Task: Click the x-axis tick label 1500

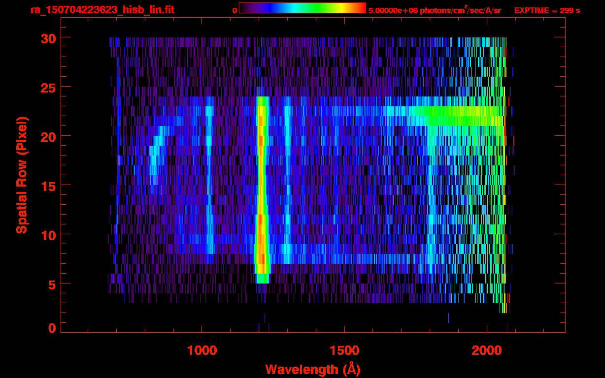Action: click(x=344, y=350)
